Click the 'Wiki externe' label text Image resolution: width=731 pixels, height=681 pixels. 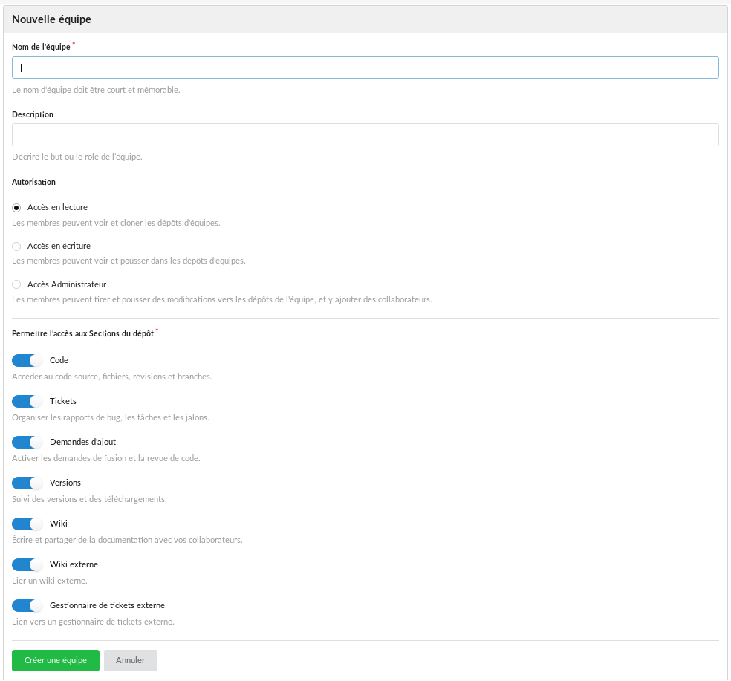74,564
